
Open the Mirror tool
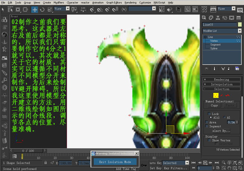(x=161, y=9)
